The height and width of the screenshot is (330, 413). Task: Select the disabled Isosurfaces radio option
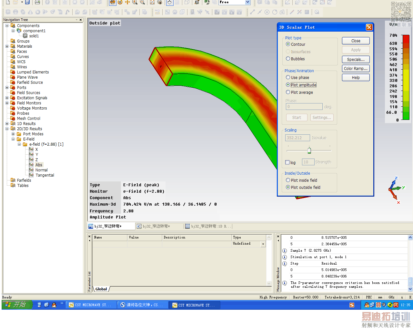point(288,52)
